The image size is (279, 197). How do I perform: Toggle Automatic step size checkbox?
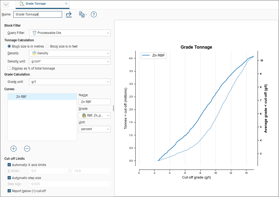point(9,178)
